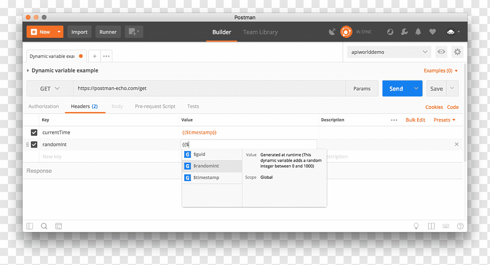
Task: Add a new request tab with plus
Action: tap(95, 57)
